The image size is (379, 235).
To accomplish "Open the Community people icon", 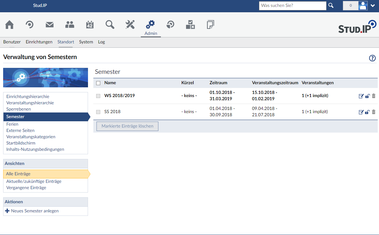I will (x=70, y=25).
